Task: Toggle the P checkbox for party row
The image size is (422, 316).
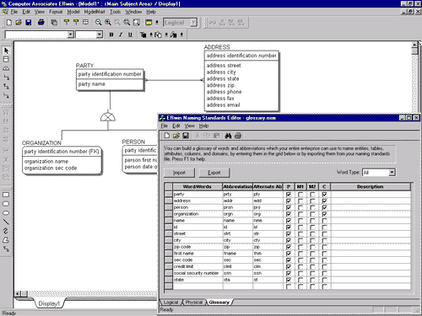Action: 289,195
